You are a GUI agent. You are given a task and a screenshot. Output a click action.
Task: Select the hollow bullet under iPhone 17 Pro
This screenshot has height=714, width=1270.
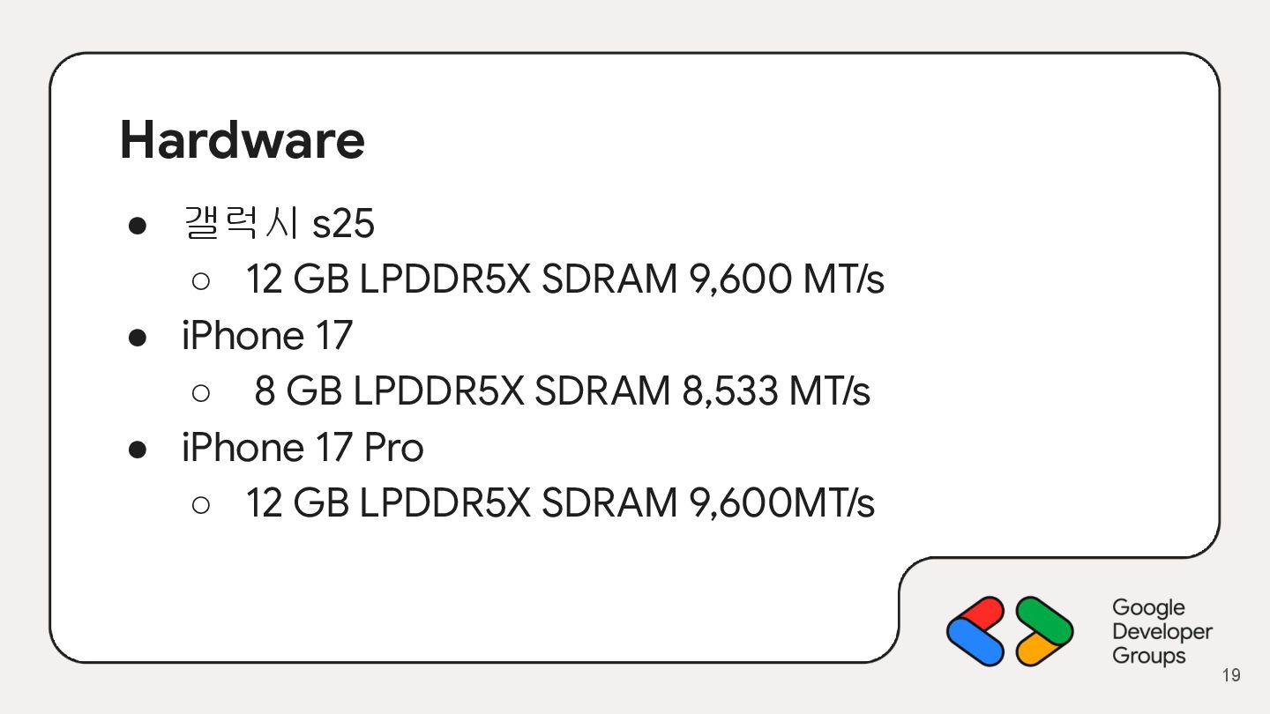click(200, 505)
